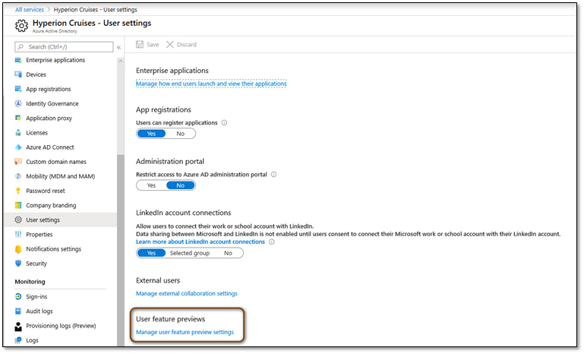This screenshot has height=354, width=584.
Task: Click the Search (Ctrl+/) input field
Action: [64, 47]
